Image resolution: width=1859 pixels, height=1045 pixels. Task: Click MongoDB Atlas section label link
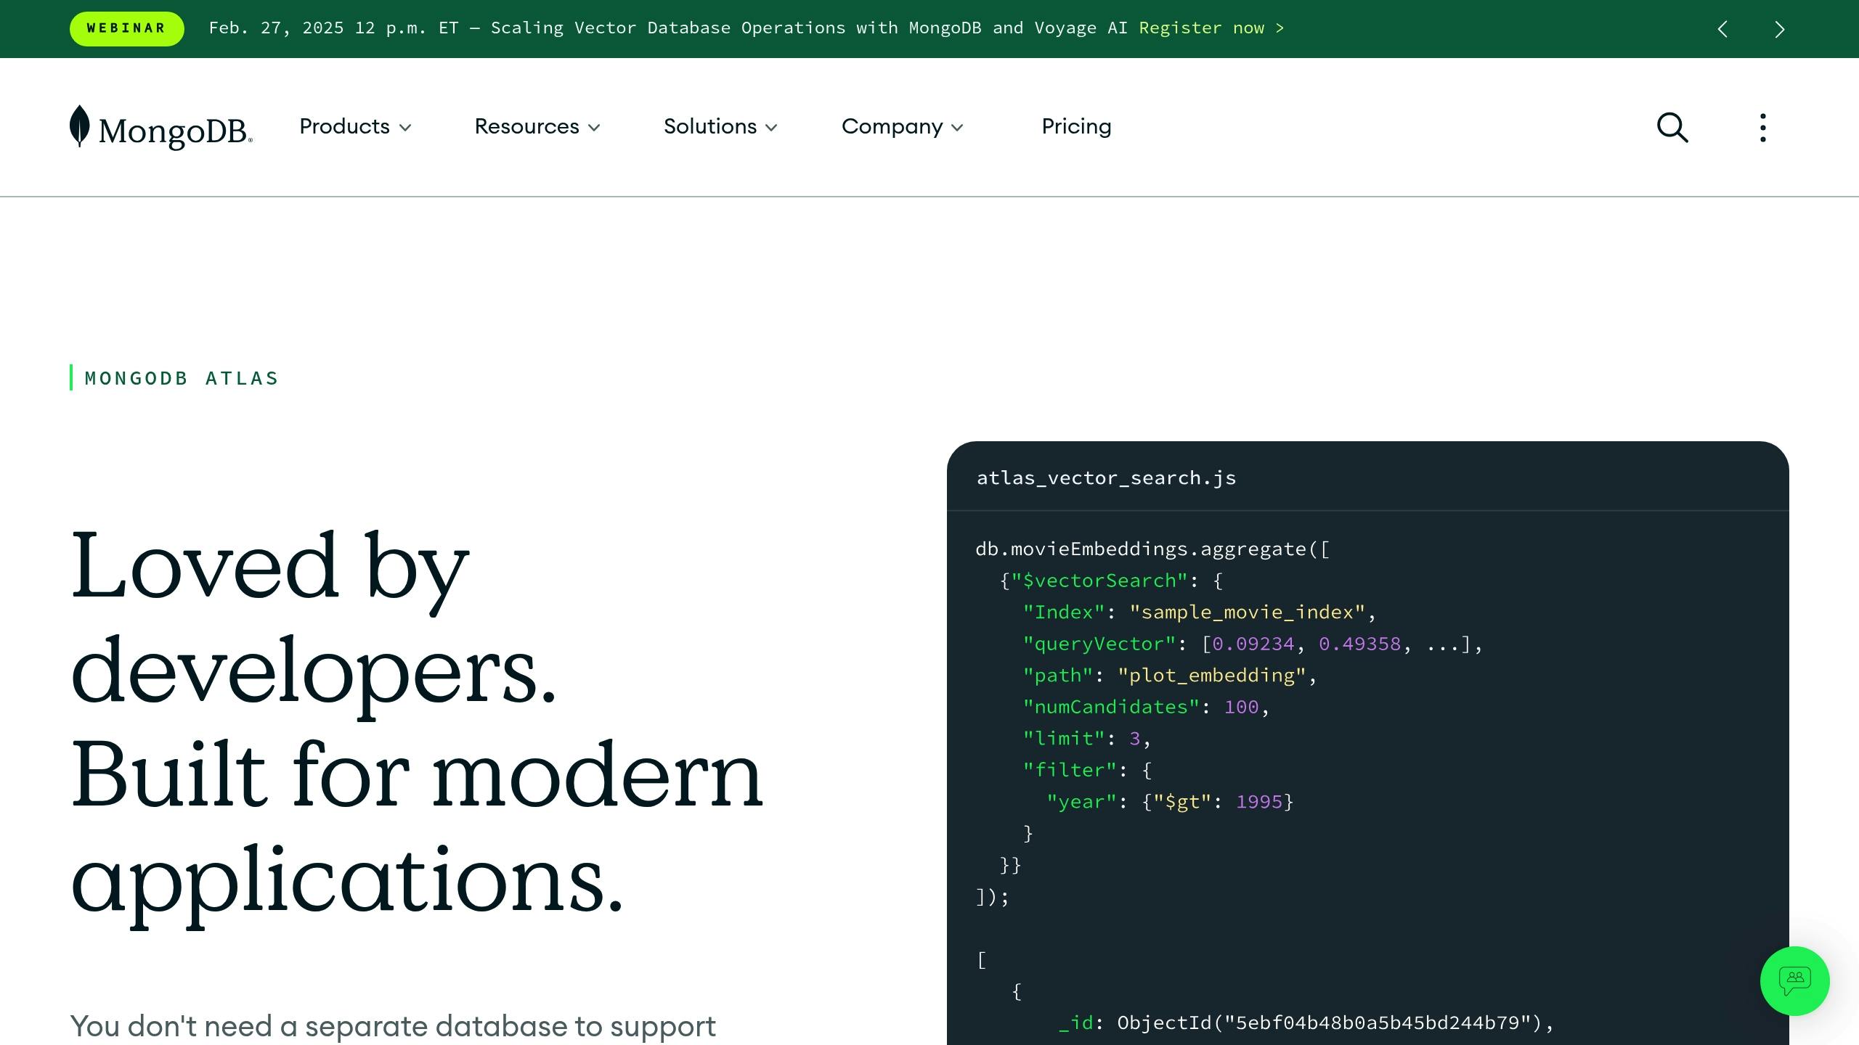(182, 377)
